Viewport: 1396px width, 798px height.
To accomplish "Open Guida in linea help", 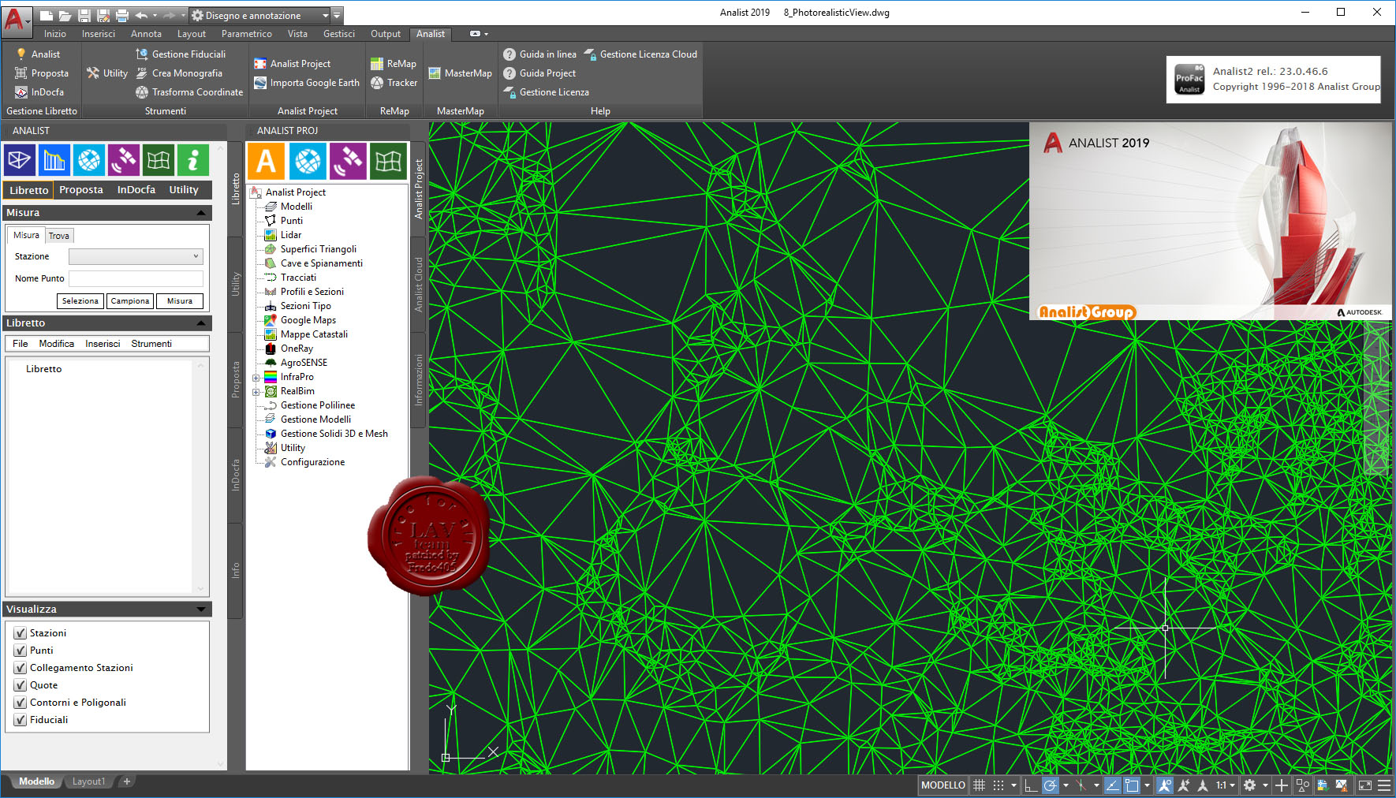I will 539,54.
